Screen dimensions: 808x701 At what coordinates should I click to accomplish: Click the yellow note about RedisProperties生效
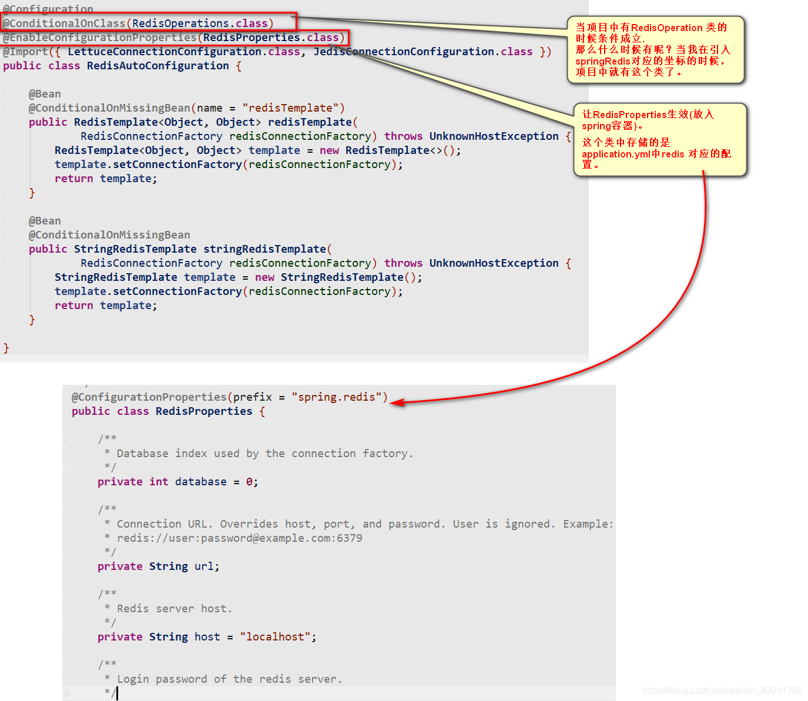(659, 139)
